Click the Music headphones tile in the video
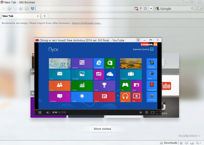The height and width of the screenshot is (145, 204). [125, 97]
